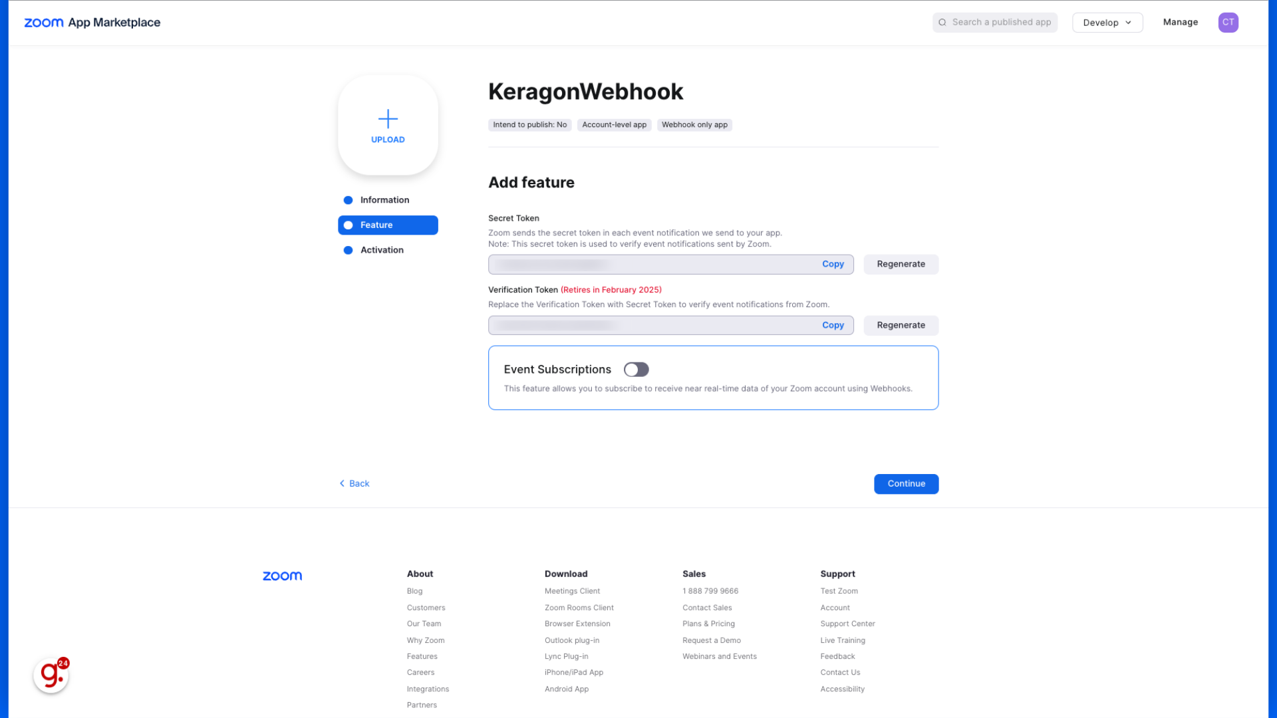
Task: Open the Develop dropdown
Action: click(1107, 23)
